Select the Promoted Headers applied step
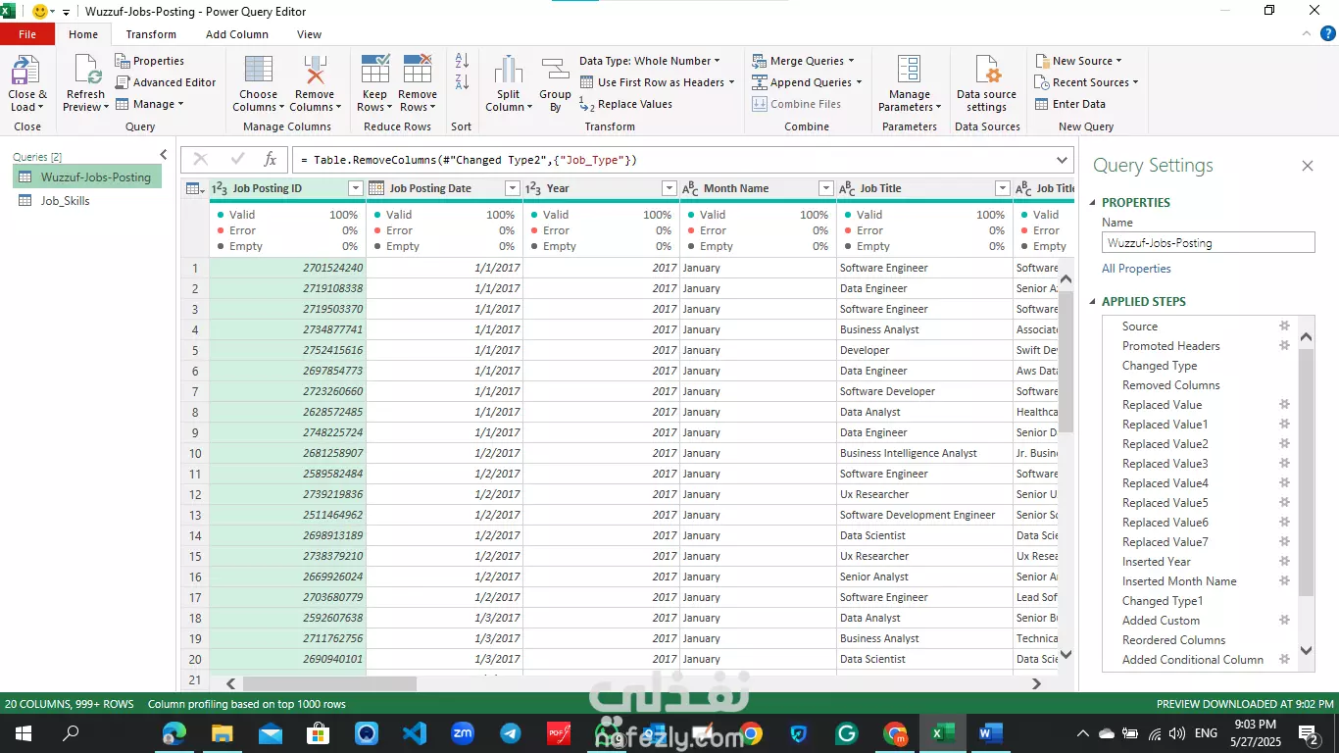This screenshot has height=753, width=1339. pos(1170,346)
